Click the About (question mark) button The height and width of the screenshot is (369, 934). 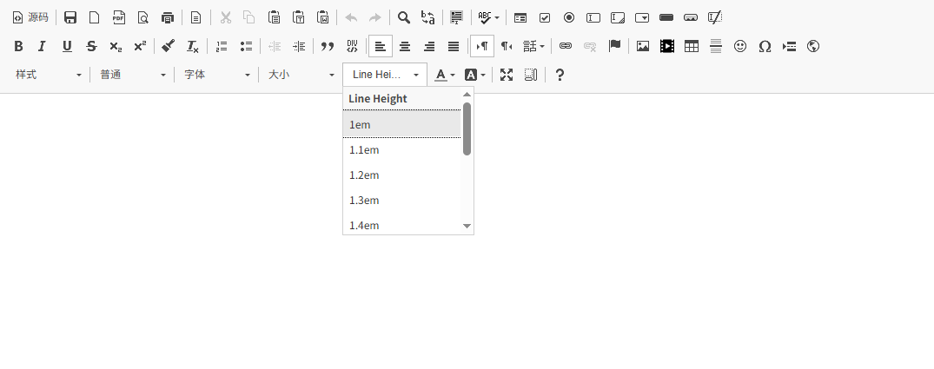pyautogui.click(x=560, y=75)
